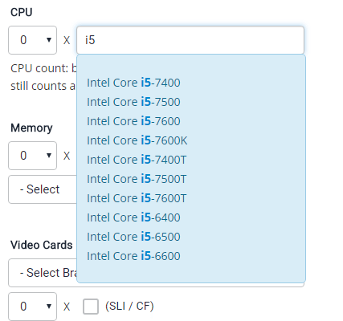Open the Memory count dropdown
This screenshot has width=343, height=321.
click(x=32, y=156)
